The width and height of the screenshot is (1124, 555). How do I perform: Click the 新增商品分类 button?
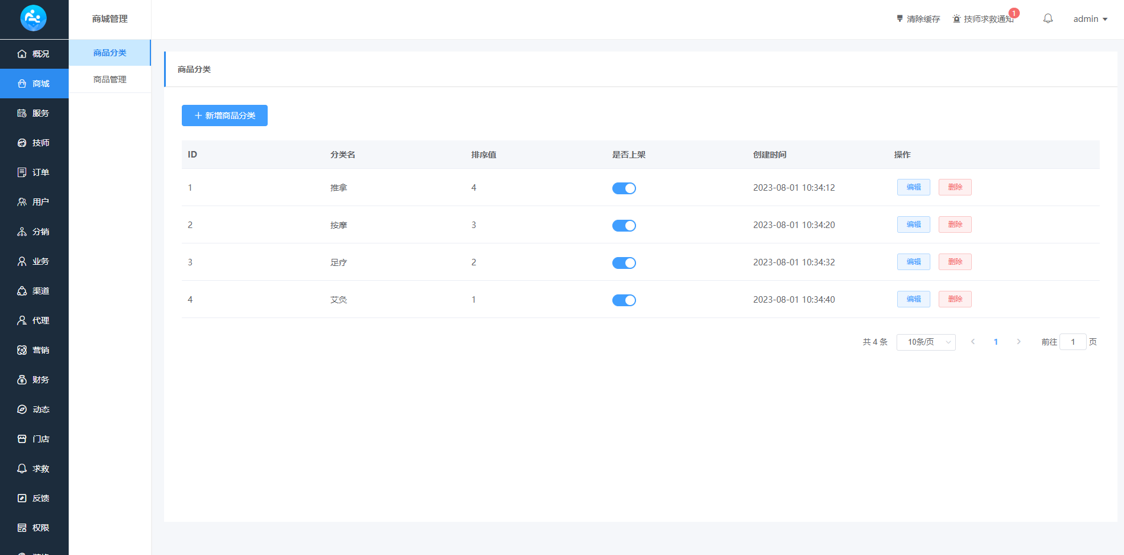[x=224, y=116]
